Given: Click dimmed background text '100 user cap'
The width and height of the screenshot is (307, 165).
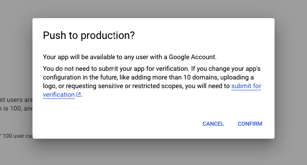Looking at the screenshot, I should coord(17,136).
